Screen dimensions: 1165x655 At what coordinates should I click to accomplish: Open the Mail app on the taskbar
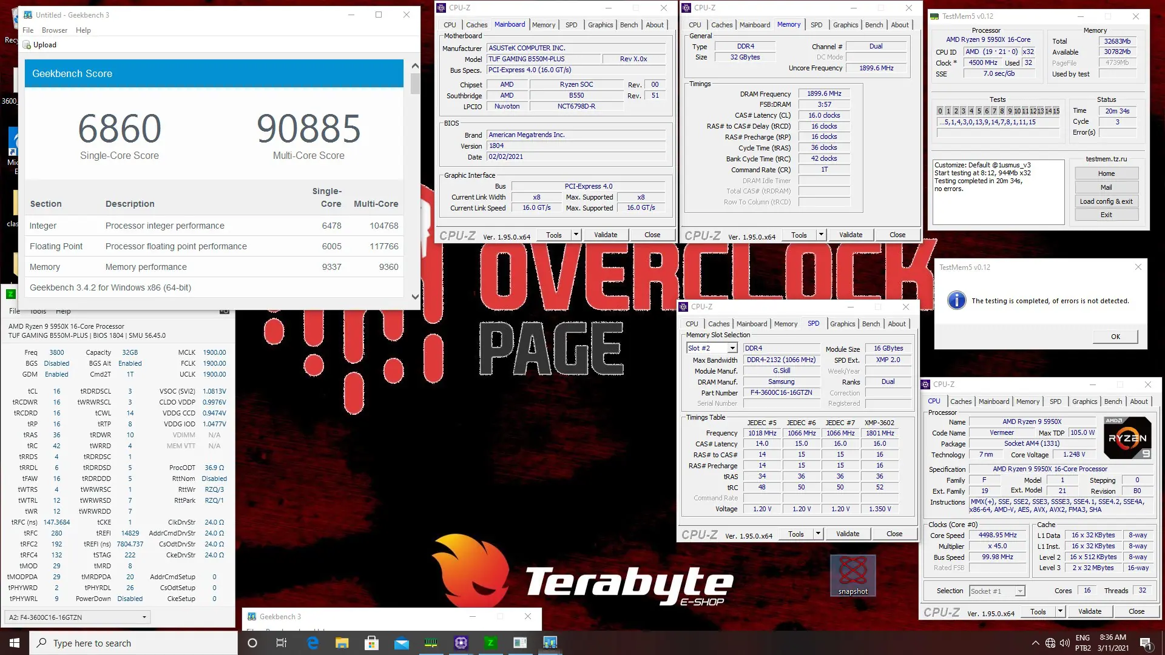[402, 643]
